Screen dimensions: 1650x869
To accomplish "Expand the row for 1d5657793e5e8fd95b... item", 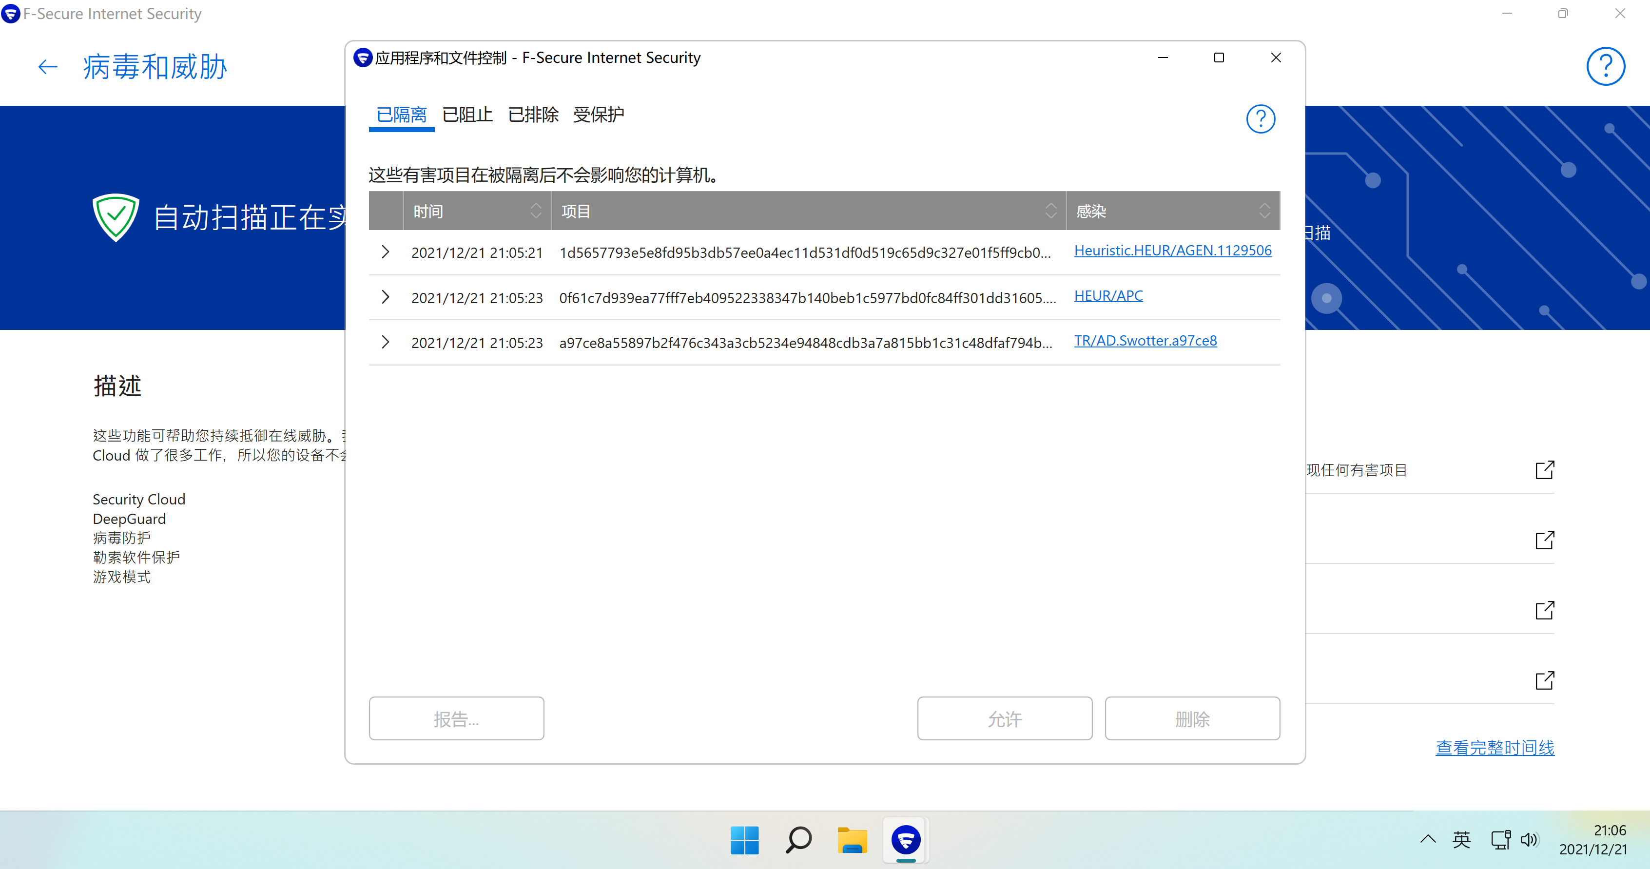I will click(385, 251).
